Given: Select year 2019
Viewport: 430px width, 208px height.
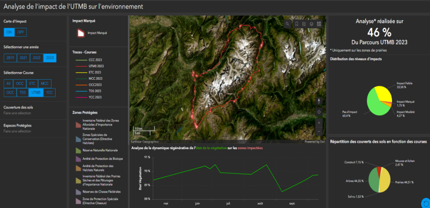Looking at the screenshot, I should tap(10, 58).
